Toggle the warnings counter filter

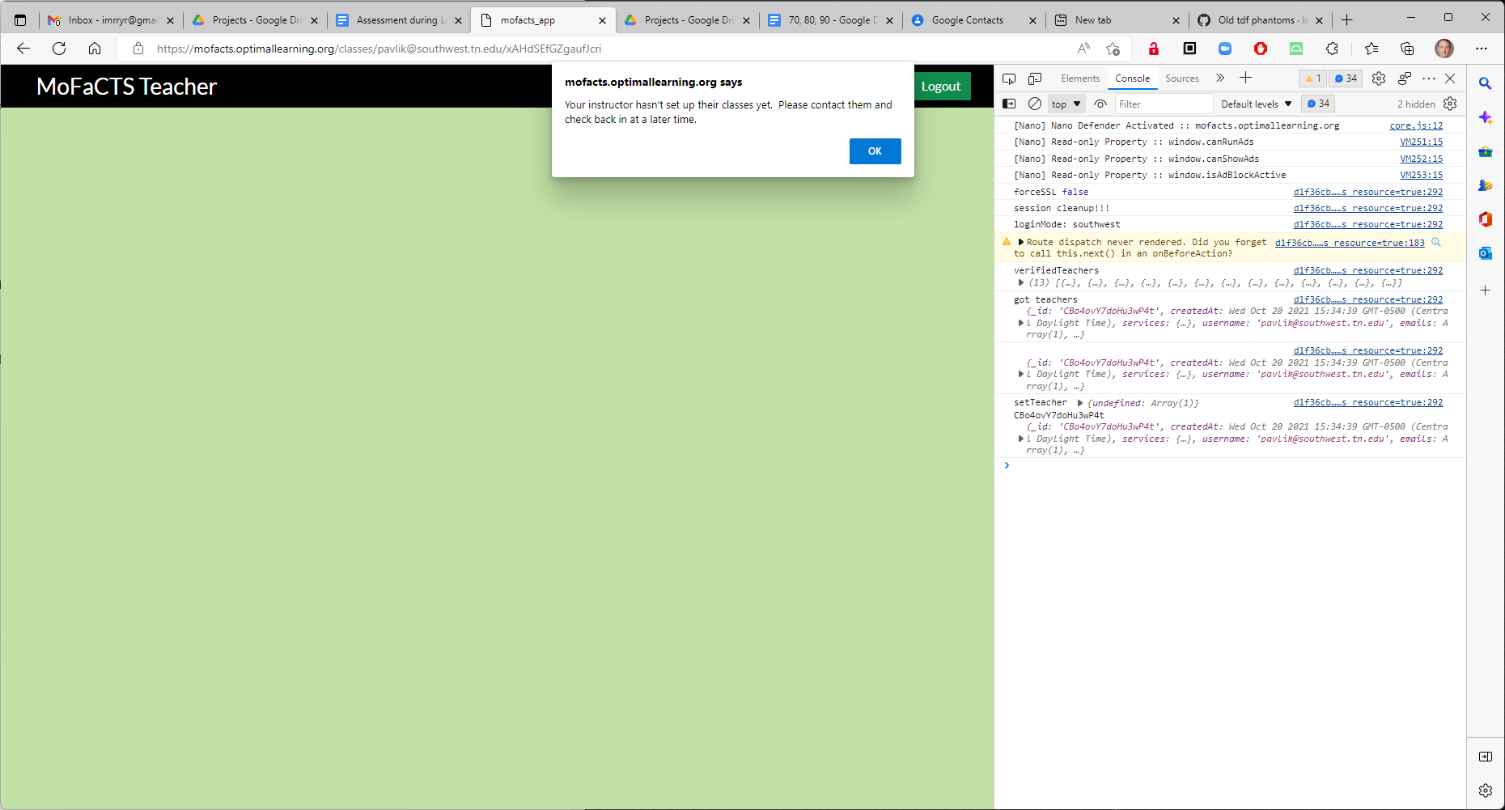1312,78
